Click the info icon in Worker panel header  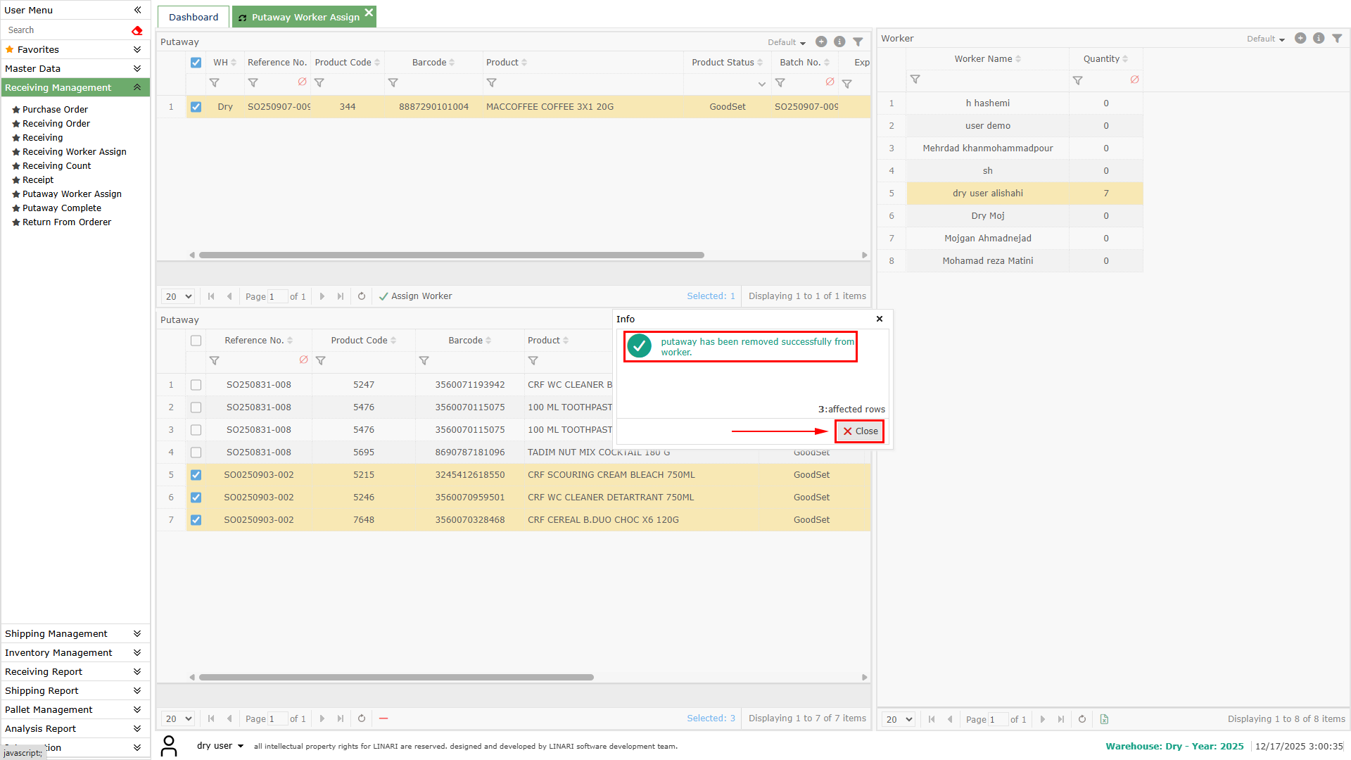pyautogui.click(x=1319, y=38)
